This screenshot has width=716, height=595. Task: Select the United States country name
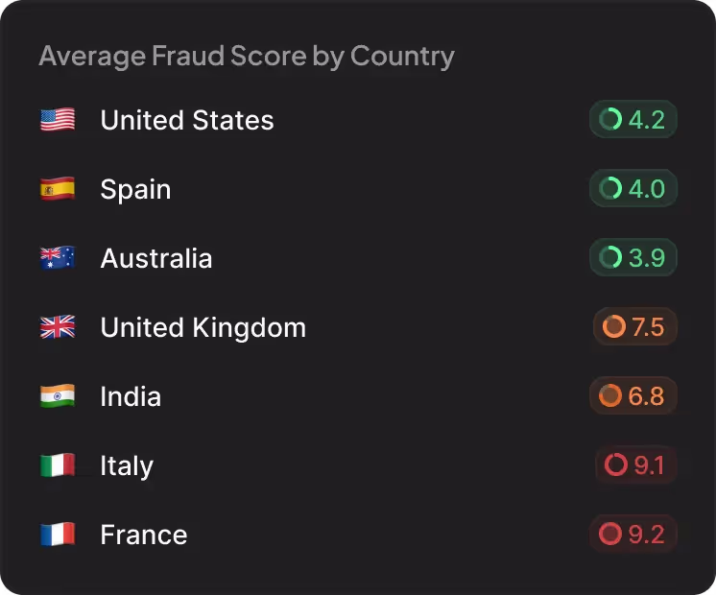pyautogui.click(x=187, y=120)
